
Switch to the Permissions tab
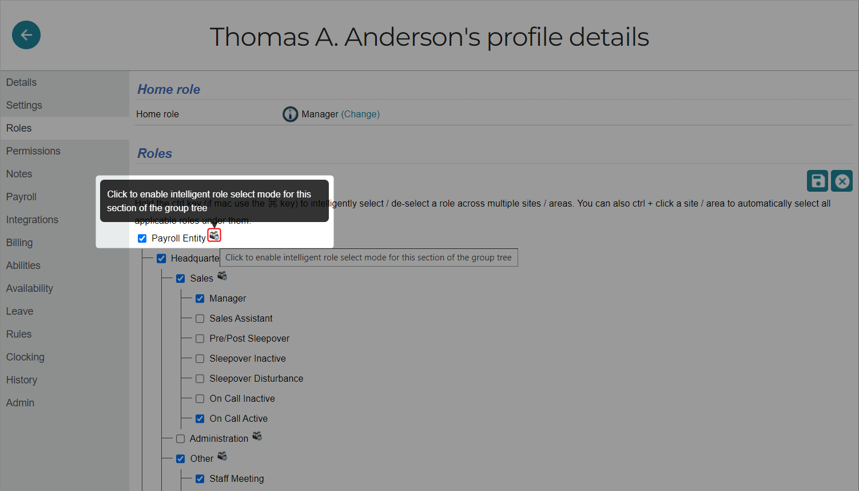(33, 151)
